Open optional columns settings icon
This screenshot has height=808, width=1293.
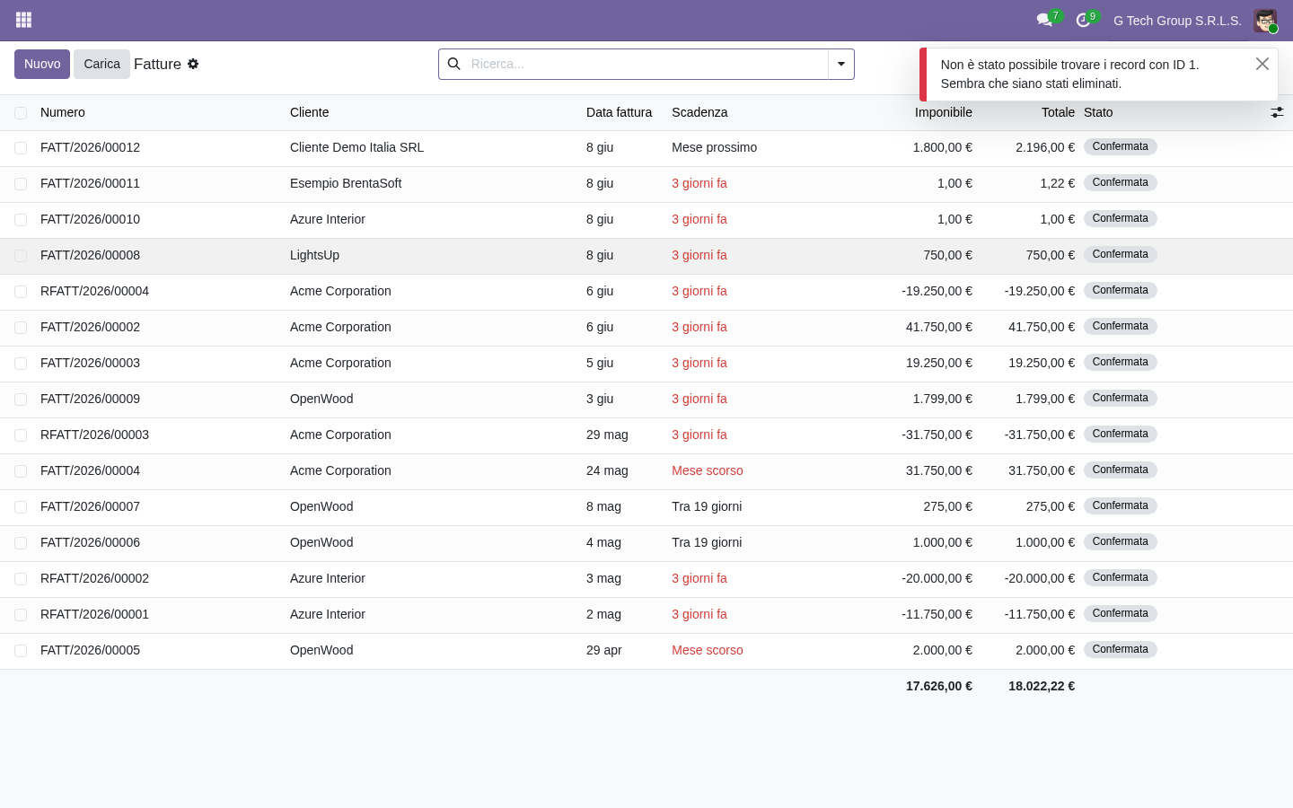[x=1277, y=112]
